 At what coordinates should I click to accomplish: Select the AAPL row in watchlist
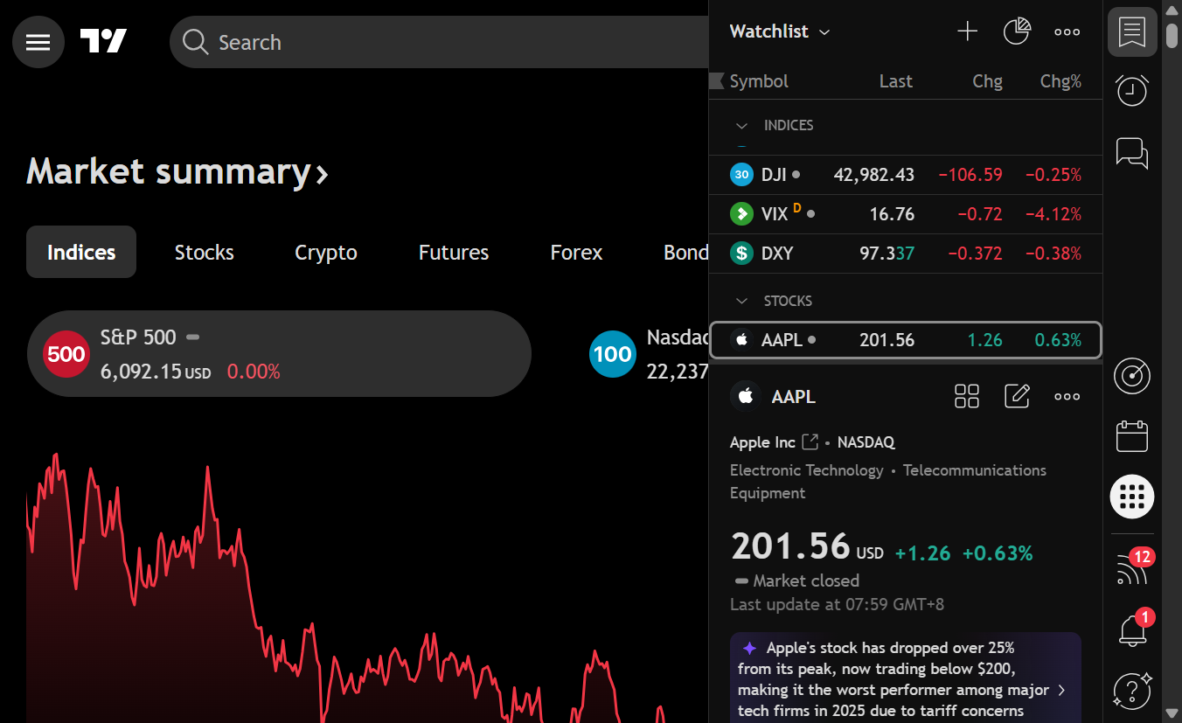click(x=906, y=340)
